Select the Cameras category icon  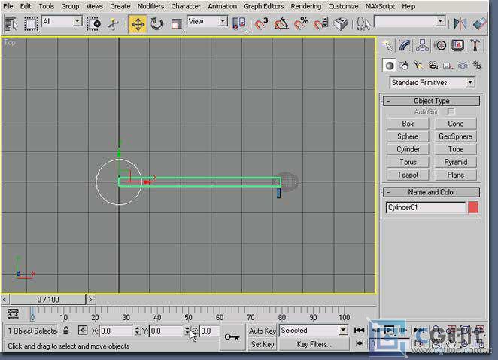(433, 66)
